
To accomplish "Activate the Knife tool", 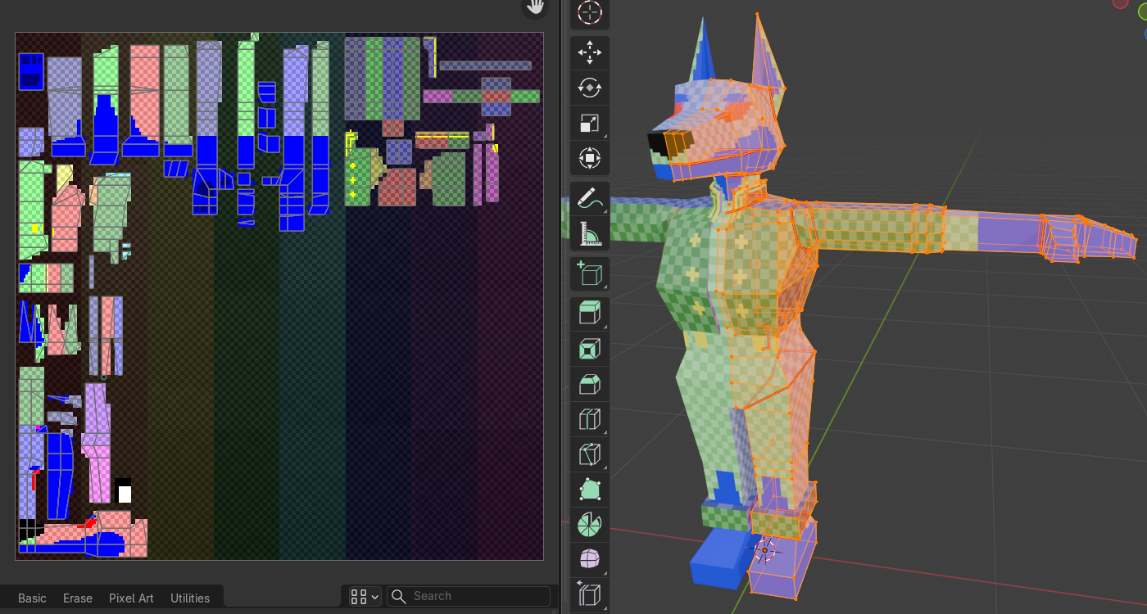I will (x=589, y=454).
